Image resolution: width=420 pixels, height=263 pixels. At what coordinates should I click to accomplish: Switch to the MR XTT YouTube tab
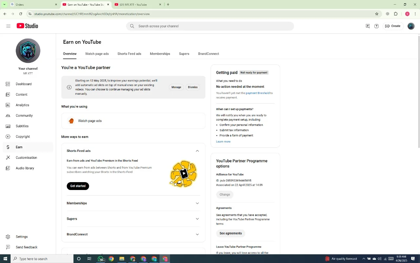137,5
